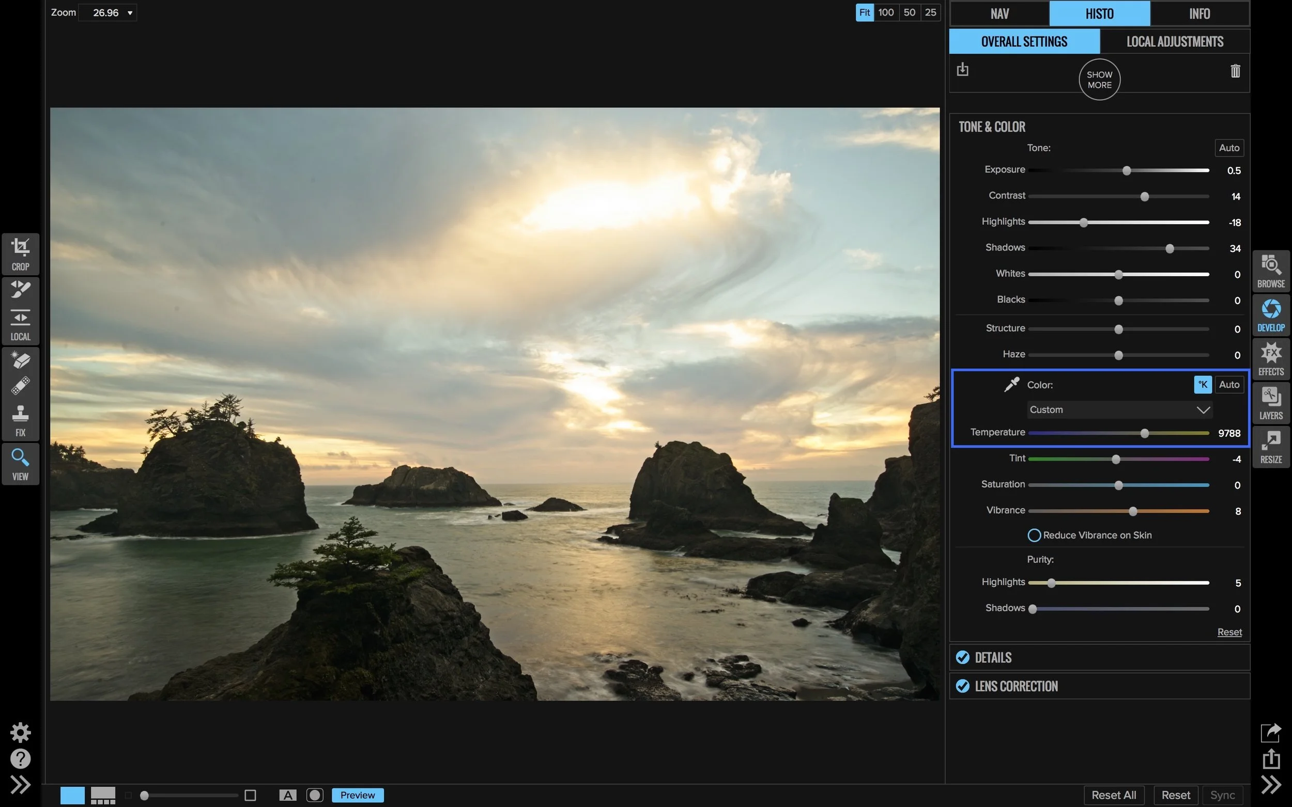Image resolution: width=1292 pixels, height=807 pixels.
Task: Click the Share icon at bottom right
Action: coord(1271,758)
